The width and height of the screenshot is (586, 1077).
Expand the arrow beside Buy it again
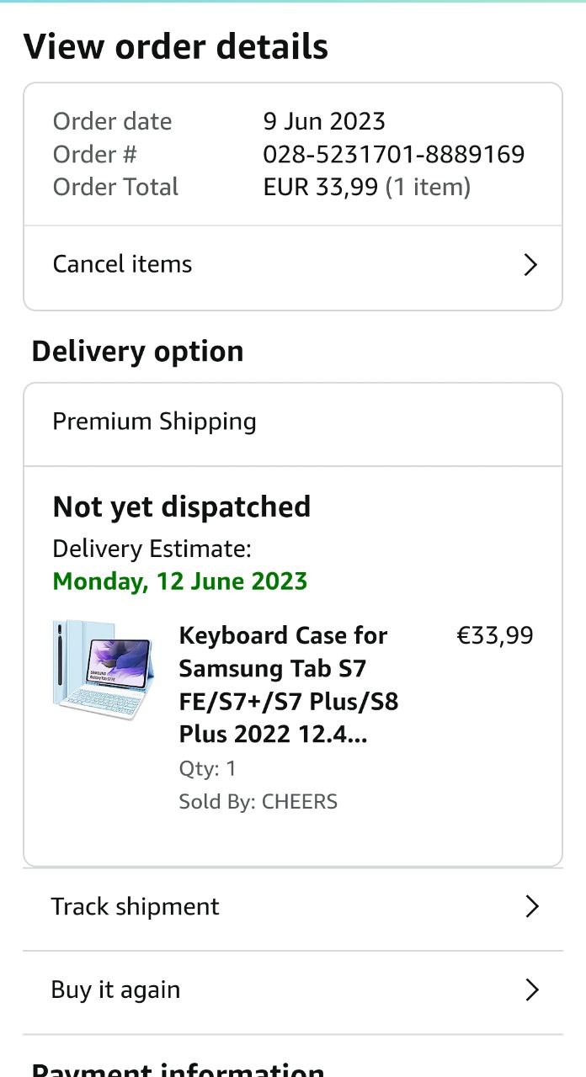click(x=531, y=989)
